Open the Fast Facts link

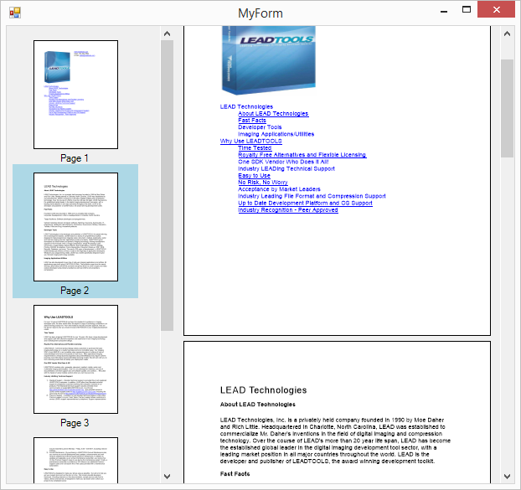(x=252, y=121)
